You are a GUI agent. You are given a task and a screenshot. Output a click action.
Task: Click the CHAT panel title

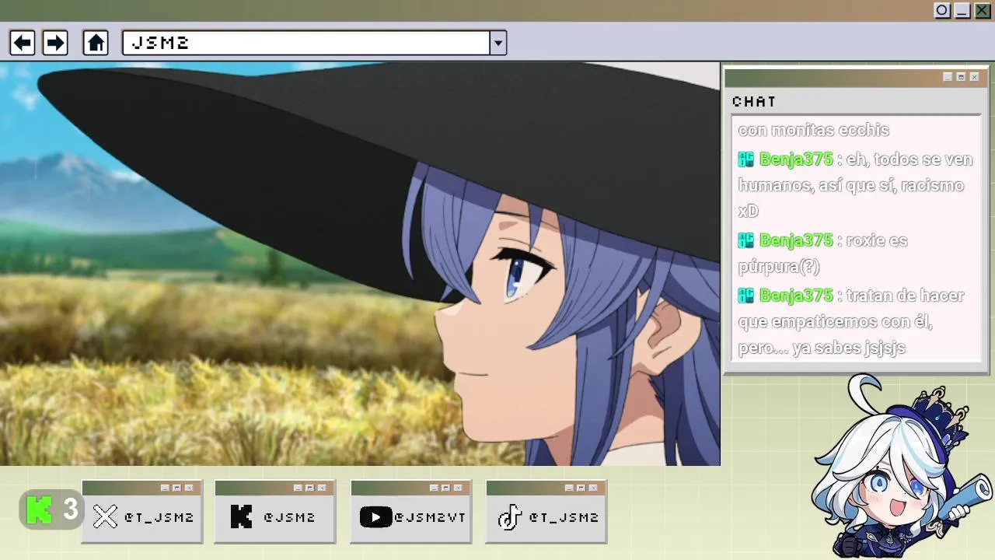[x=754, y=102]
